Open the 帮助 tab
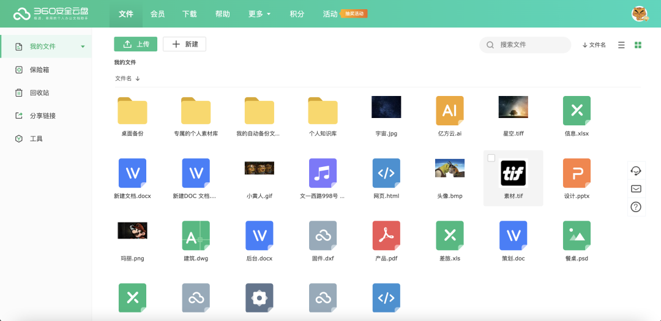 [x=223, y=14]
